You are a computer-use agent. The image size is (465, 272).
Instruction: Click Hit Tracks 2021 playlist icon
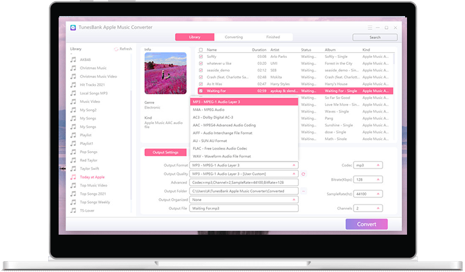pyautogui.click(x=73, y=85)
